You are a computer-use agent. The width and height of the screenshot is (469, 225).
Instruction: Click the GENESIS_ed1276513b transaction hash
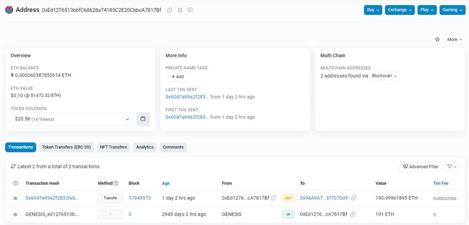(x=52, y=214)
